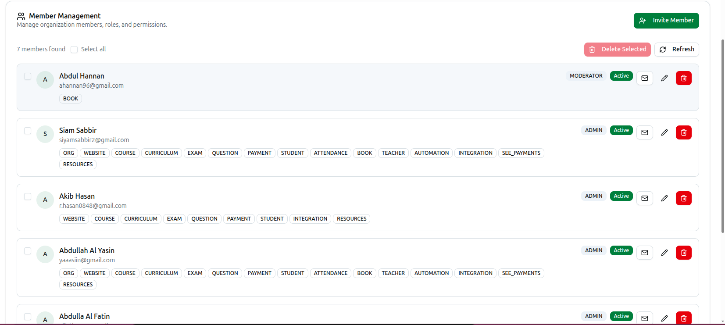
Task: Click Akib Hasan's WEBSITE tag
Action: pyautogui.click(x=74, y=219)
